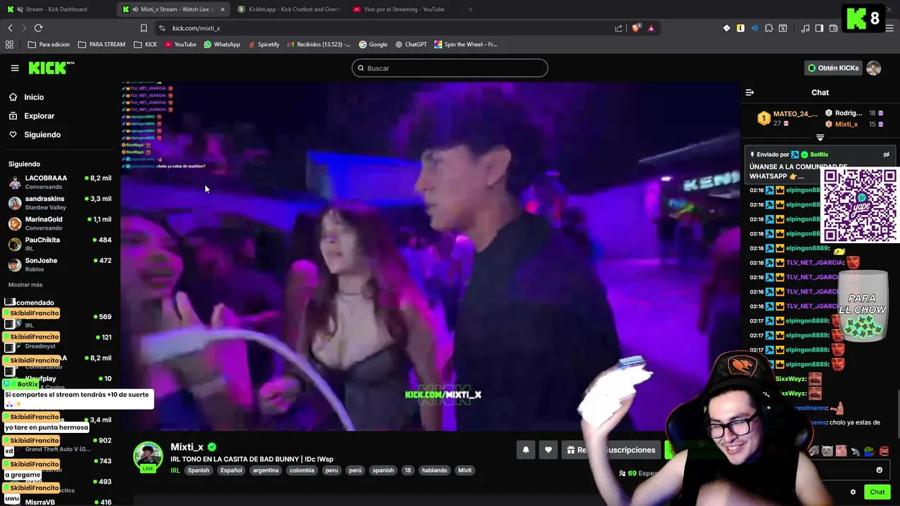Image resolution: width=900 pixels, height=506 pixels.
Task: Switch to Stream - Kick Dashboard tab
Action: [x=58, y=9]
